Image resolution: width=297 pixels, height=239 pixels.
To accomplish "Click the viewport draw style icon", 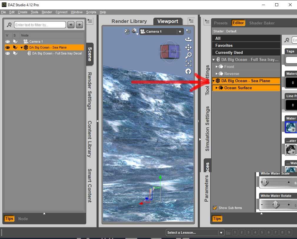I will (x=127, y=31).
